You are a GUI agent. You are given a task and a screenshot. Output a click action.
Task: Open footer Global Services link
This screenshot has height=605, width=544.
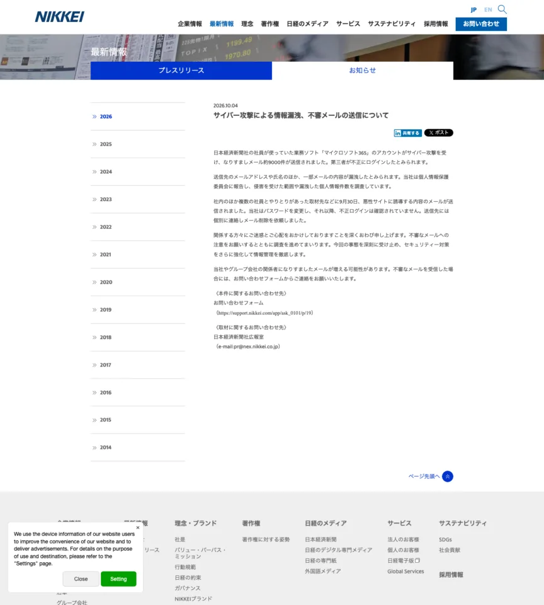point(405,572)
